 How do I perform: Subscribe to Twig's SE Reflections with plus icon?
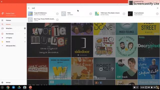click(57, 14)
